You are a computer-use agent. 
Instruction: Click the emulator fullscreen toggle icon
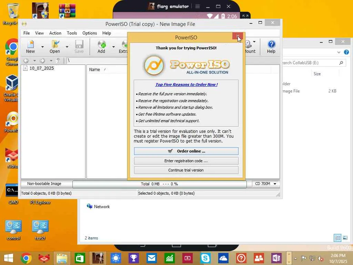coord(245,16)
